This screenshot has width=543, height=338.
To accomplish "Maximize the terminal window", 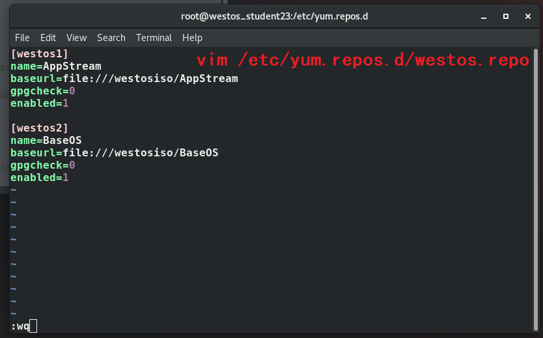I will [x=506, y=16].
